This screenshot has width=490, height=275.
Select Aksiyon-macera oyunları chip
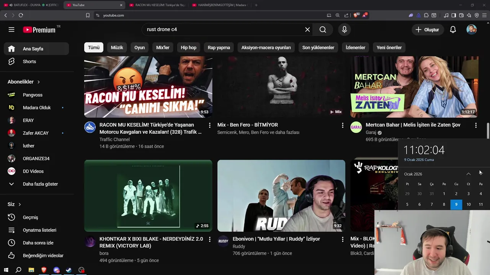(x=266, y=47)
